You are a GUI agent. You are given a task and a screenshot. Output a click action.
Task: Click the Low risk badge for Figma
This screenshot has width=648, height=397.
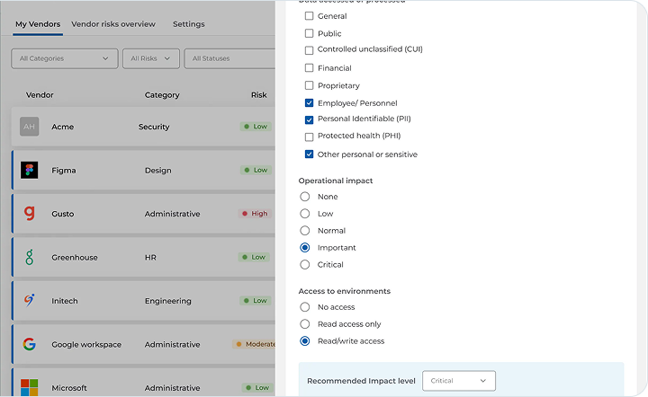pyautogui.click(x=256, y=170)
